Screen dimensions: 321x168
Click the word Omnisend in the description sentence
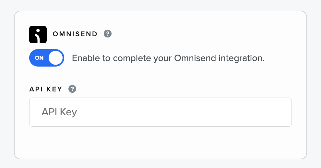(x=195, y=58)
